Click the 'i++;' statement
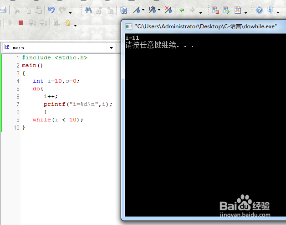Screen dimensions: 286x225 [51, 96]
